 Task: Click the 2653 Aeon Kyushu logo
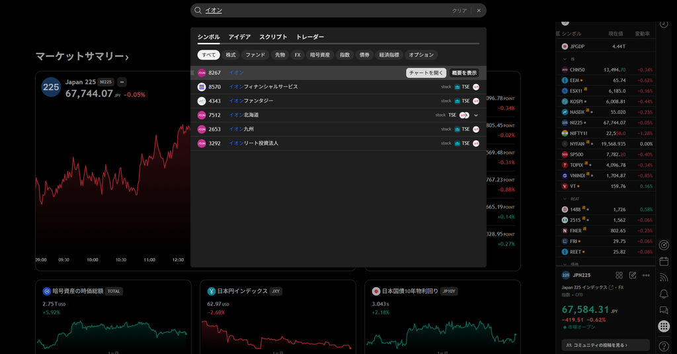[x=202, y=129]
